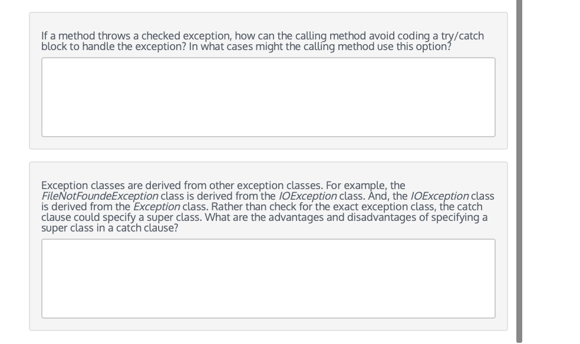Focus the answer box for super class question

click(268, 279)
